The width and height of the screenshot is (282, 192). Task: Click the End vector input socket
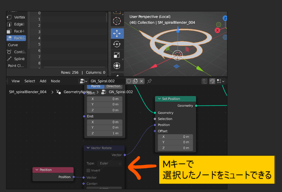pos(84,117)
